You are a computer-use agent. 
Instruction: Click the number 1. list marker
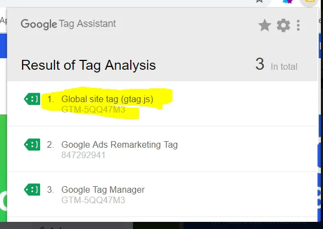coord(51,99)
